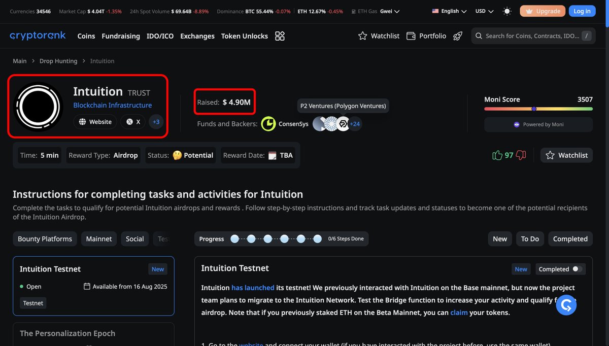Click the 24h Spot Volume stat
Image resolution: width=609 pixels, height=346 pixels.
(x=169, y=11)
